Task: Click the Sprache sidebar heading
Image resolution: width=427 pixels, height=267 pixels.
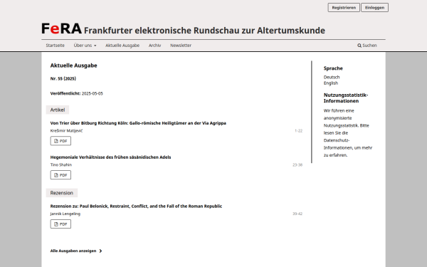Action: [333, 68]
